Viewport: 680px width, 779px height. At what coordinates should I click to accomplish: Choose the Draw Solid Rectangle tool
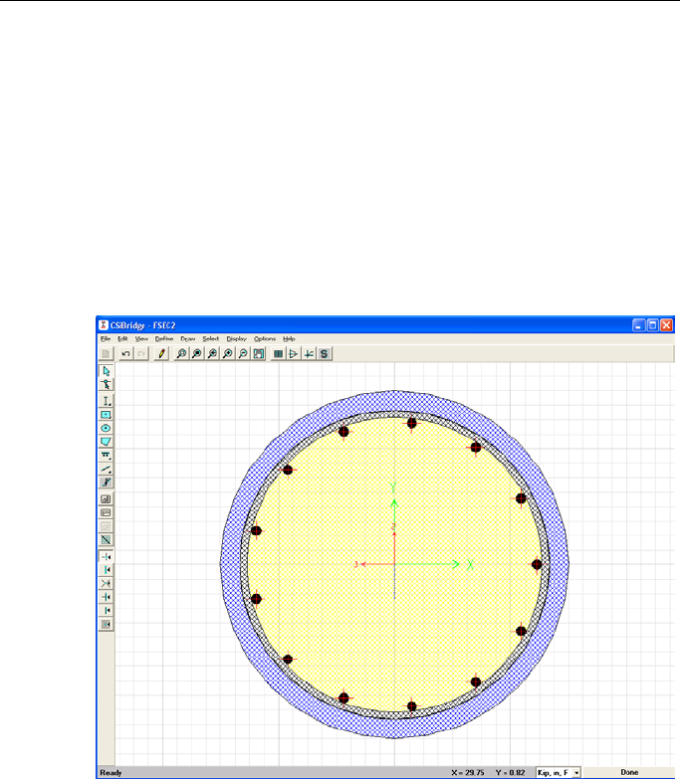point(106,415)
